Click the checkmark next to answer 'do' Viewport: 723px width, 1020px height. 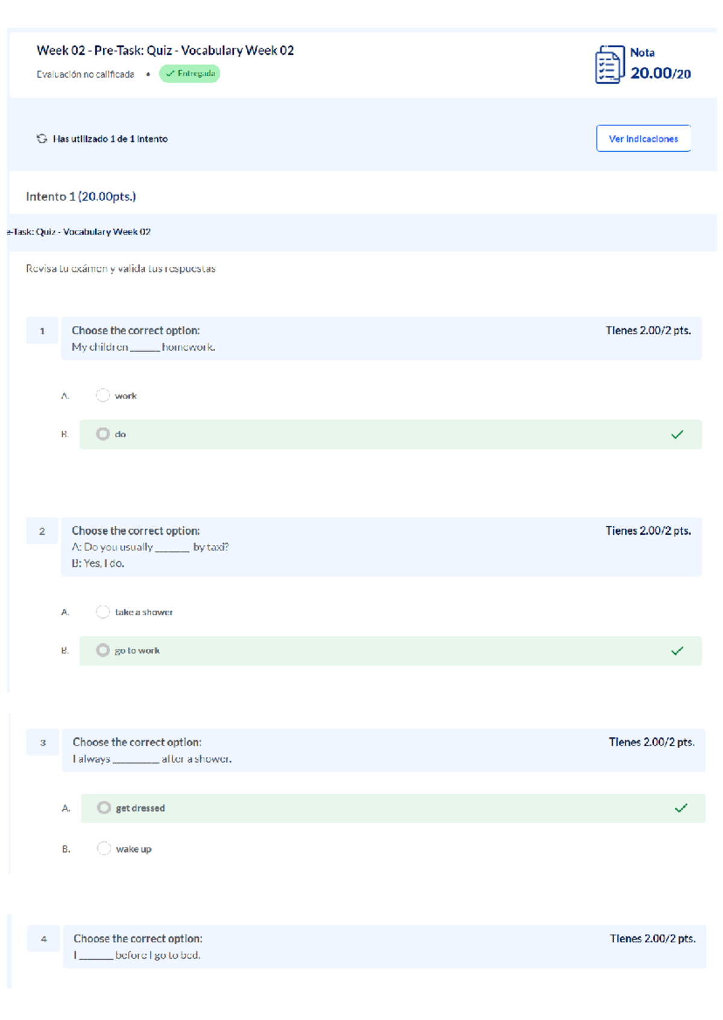[678, 433]
